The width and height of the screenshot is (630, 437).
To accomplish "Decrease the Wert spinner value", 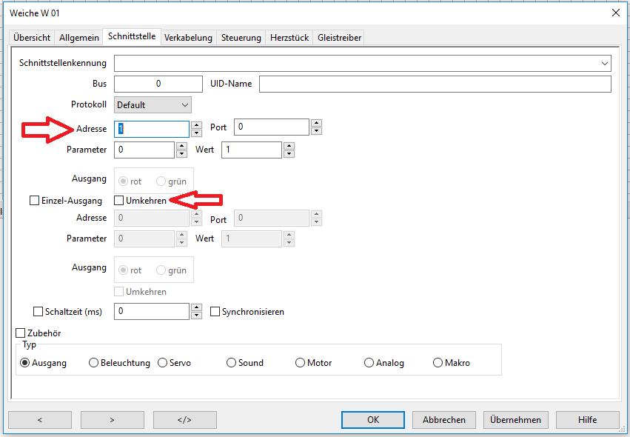I will click(289, 154).
